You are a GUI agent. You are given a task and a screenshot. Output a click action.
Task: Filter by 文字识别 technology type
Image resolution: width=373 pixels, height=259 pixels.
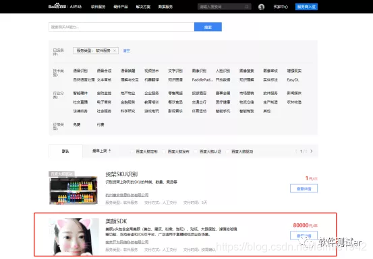(x=175, y=71)
